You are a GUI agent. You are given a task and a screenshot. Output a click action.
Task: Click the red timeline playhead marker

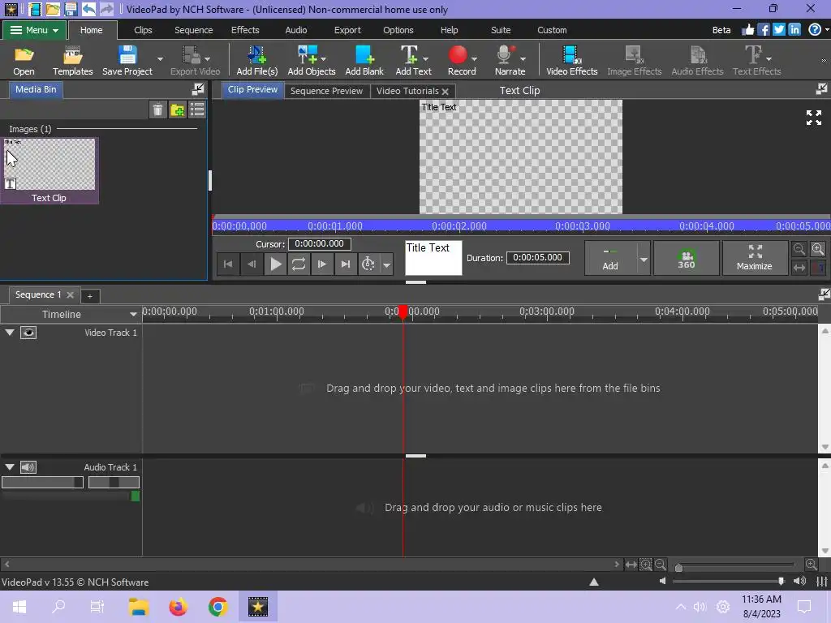pos(403,311)
